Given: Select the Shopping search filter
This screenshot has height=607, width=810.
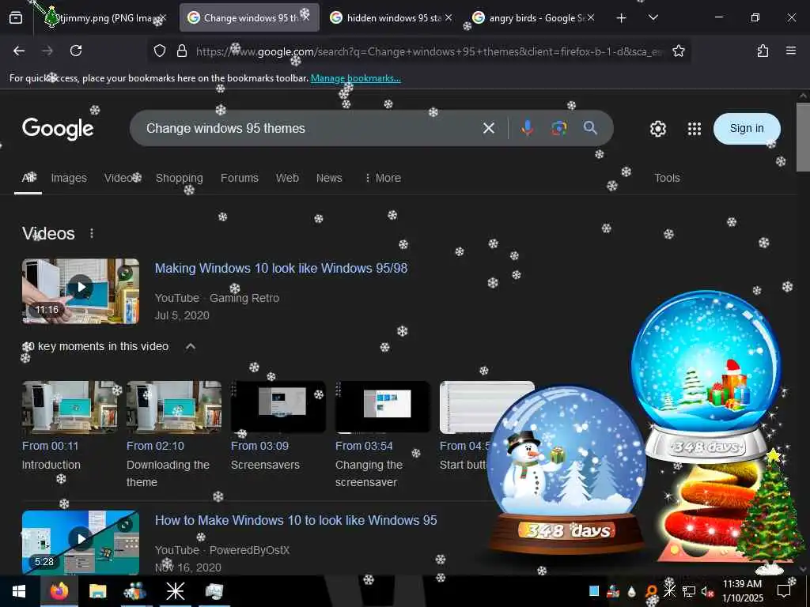Looking at the screenshot, I should coord(180,178).
